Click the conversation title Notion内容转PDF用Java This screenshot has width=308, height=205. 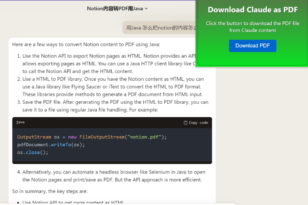click(115, 9)
